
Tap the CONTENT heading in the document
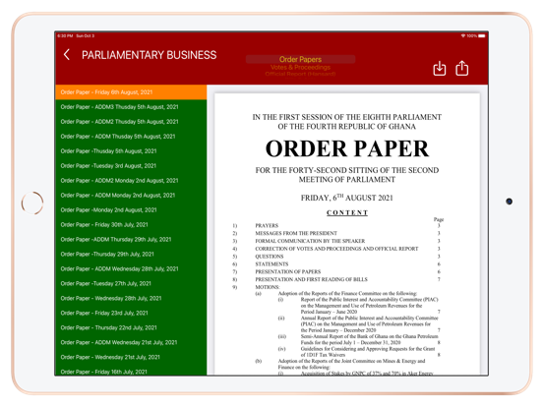(x=347, y=212)
